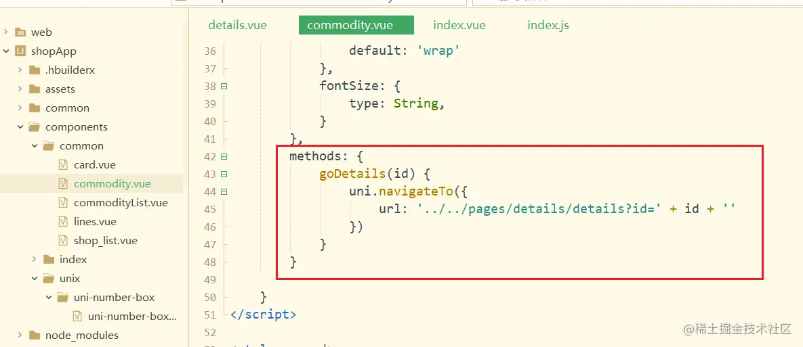
Task: Click the node_modules folder icon
Action: coord(35,336)
